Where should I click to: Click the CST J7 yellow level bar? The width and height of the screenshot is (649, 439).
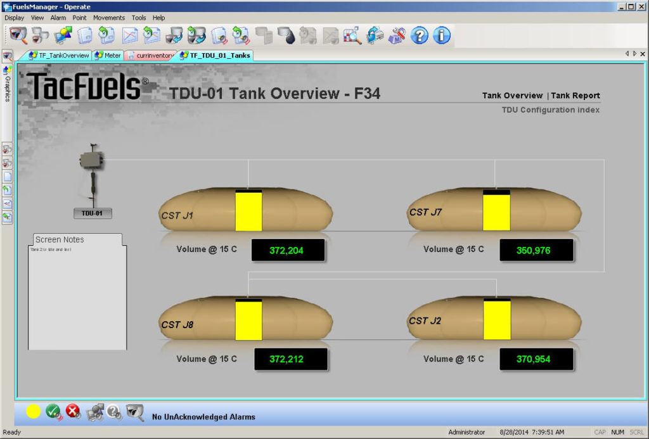(x=496, y=210)
